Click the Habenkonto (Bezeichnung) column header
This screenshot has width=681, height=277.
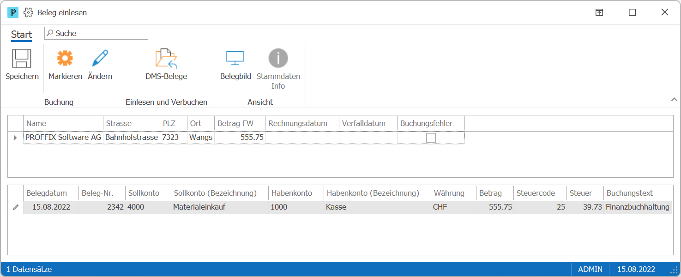click(x=377, y=193)
